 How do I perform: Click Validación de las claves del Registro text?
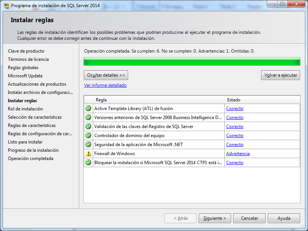tap(143, 127)
